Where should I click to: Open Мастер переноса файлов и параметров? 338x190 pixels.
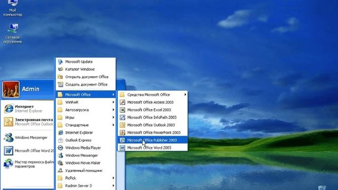(x=27, y=164)
